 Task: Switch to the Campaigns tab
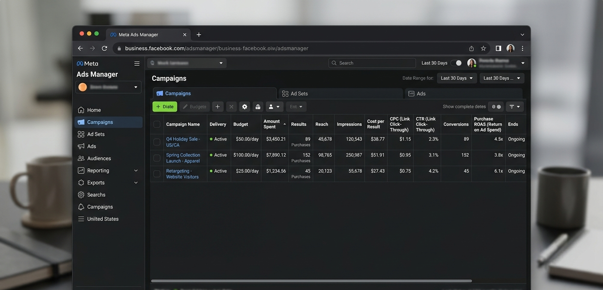(215, 93)
